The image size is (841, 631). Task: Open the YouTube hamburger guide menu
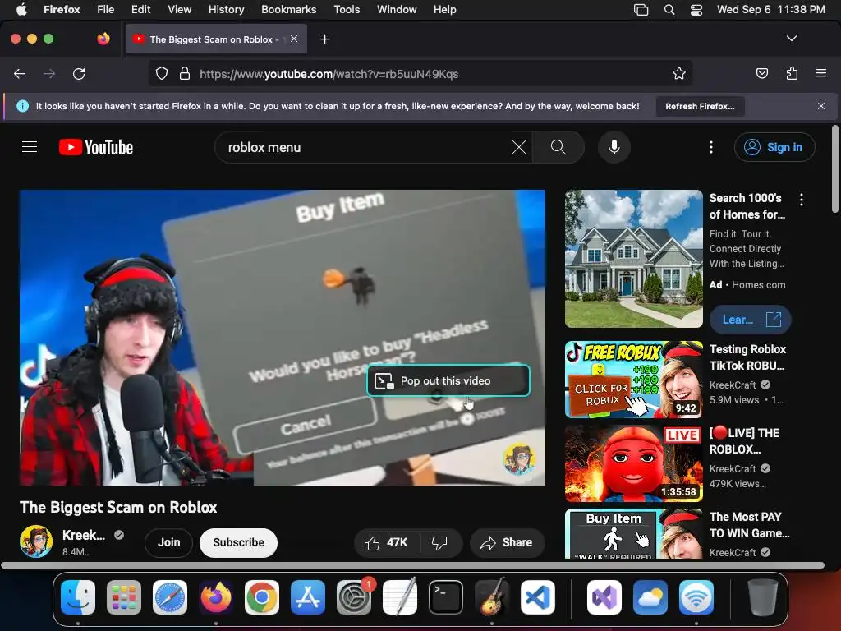point(30,147)
